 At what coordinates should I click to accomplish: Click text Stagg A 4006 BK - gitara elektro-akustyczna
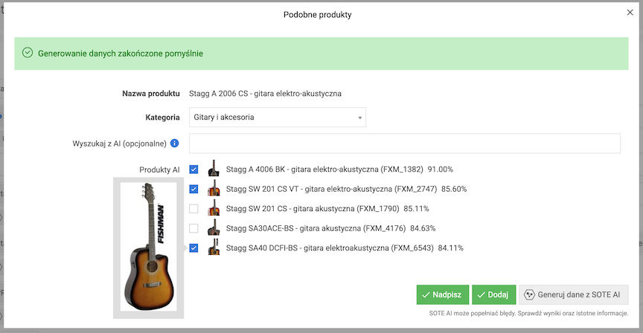pyautogui.click(x=302, y=169)
